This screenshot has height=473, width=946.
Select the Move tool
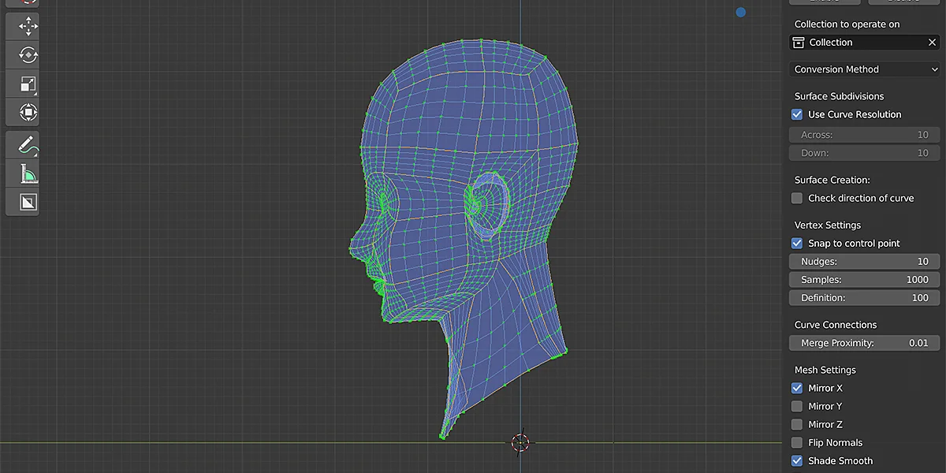[24, 26]
